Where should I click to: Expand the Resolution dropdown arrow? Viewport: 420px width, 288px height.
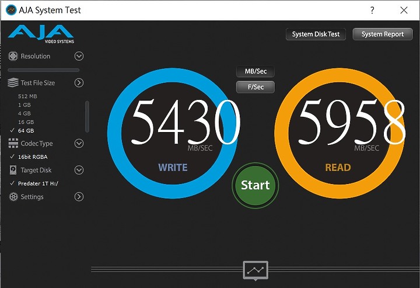click(x=79, y=56)
